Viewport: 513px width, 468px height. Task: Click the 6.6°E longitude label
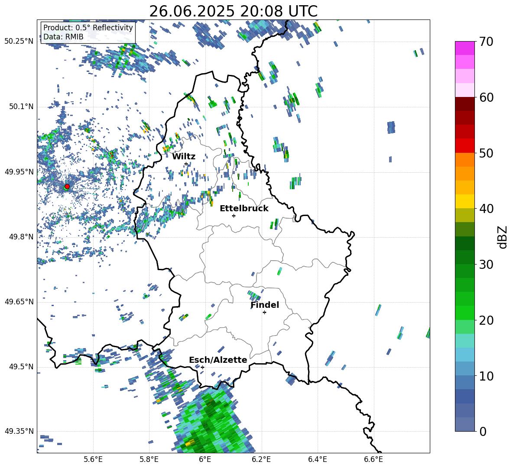coord(373,459)
